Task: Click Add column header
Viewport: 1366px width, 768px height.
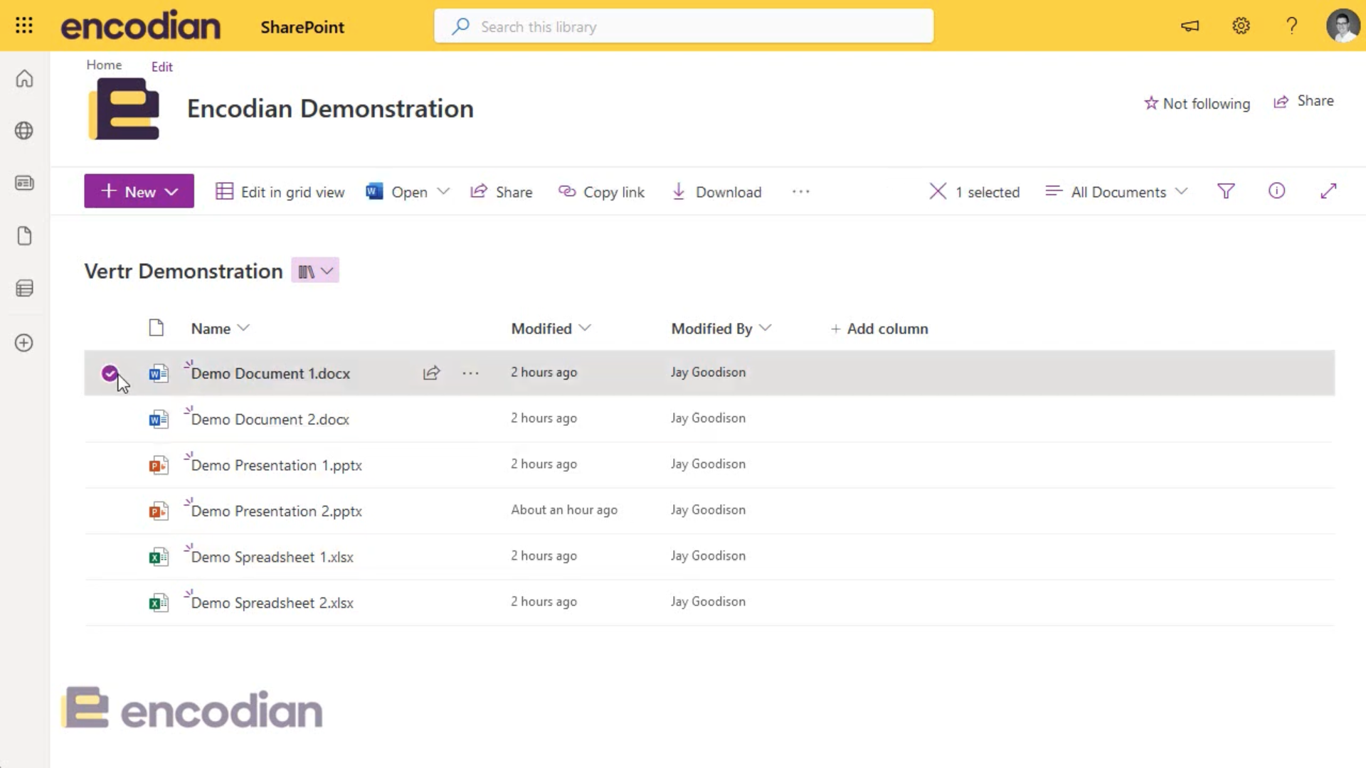Action: click(879, 329)
